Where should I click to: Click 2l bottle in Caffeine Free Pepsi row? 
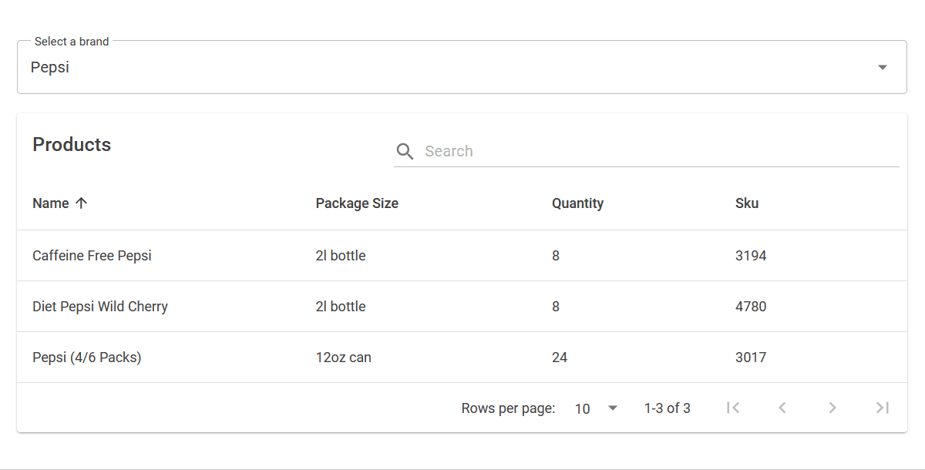tap(341, 256)
